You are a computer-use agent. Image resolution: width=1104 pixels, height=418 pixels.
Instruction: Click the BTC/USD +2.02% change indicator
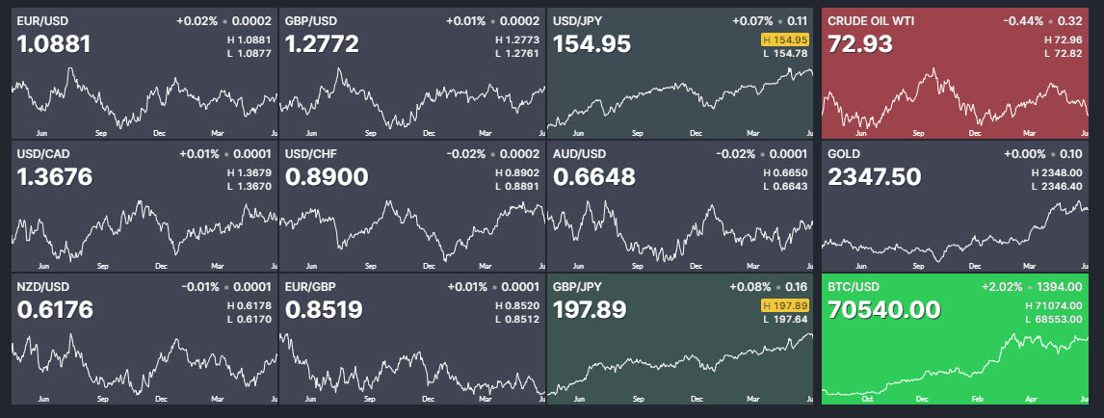tap(1002, 286)
